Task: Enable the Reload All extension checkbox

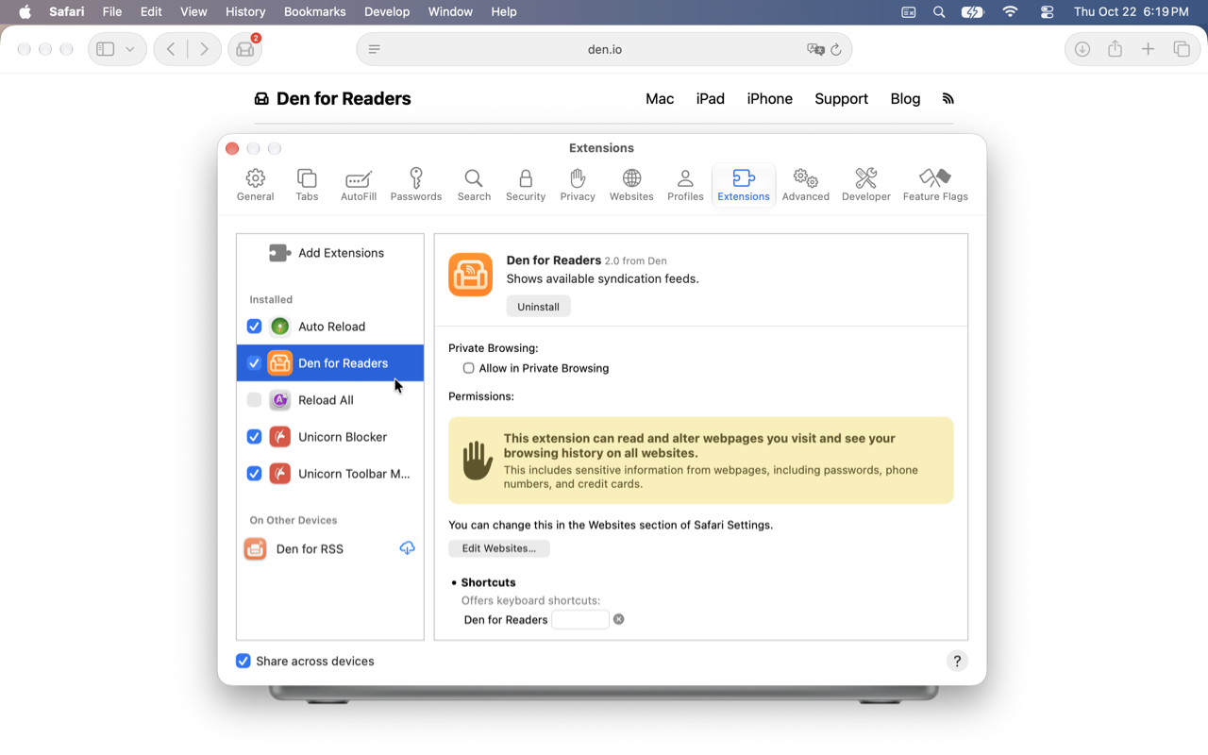Action: coord(254,400)
